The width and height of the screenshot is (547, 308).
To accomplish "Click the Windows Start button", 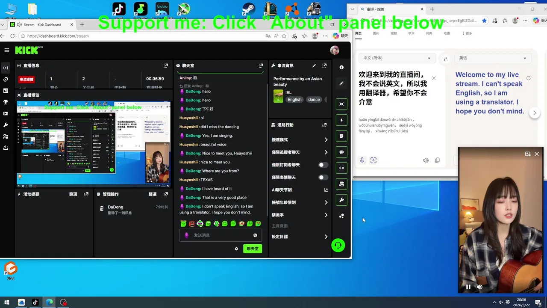I will point(7,302).
